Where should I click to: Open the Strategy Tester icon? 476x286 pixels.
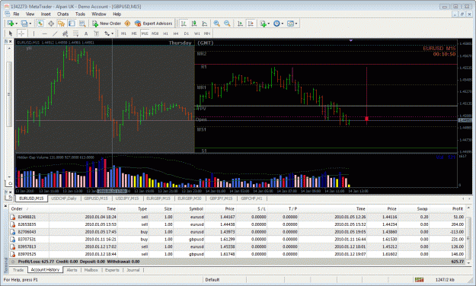pyautogui.click(x=82, y=24)
